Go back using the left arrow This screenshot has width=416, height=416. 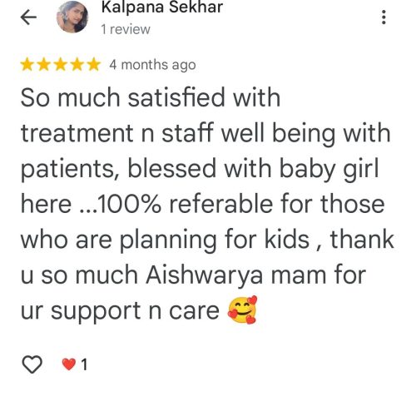pos(28,17)
